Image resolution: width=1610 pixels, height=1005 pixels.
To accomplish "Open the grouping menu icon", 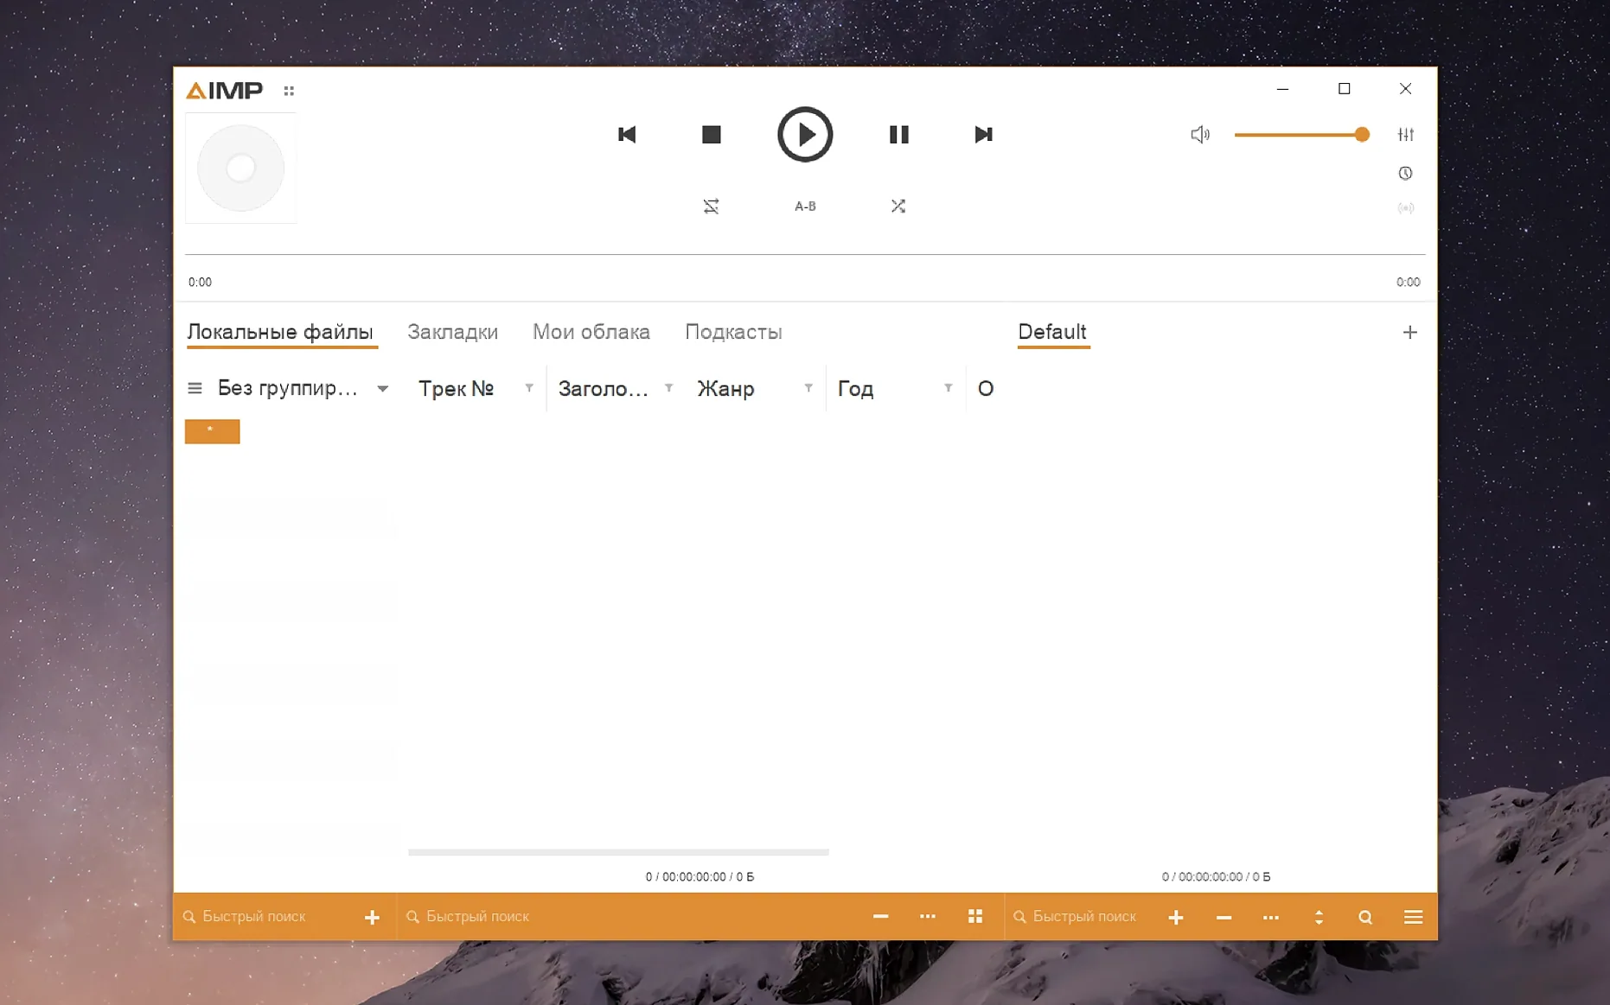I will pos(195,389).
